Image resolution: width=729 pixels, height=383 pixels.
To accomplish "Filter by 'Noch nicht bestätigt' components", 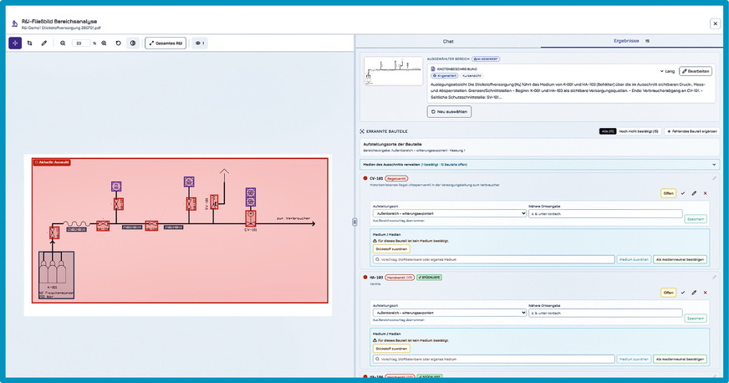I will tap(639, 131).
